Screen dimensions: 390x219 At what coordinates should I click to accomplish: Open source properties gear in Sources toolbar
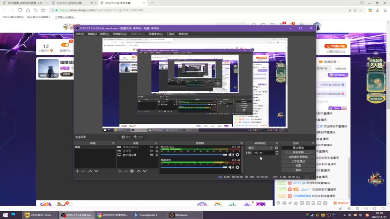pyautogui.click(x=132, y=171)
